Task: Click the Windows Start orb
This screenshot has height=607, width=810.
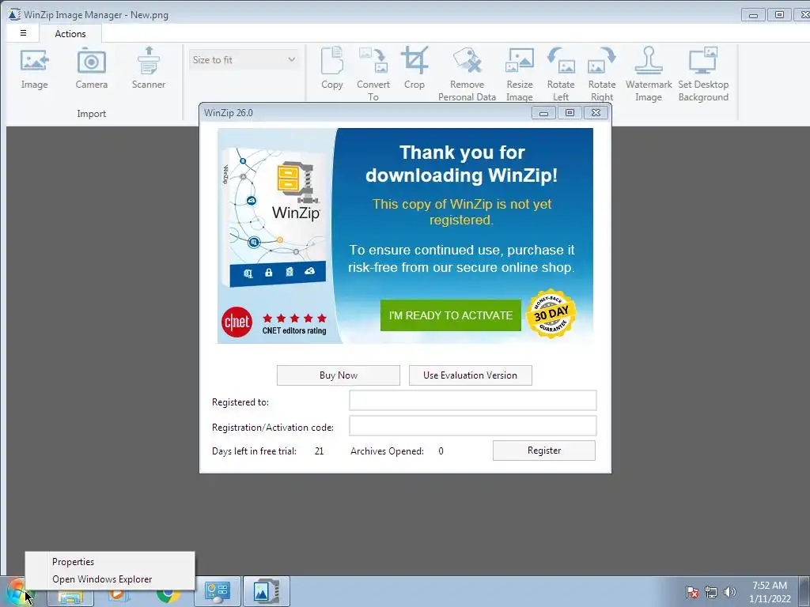Action: 17,592
